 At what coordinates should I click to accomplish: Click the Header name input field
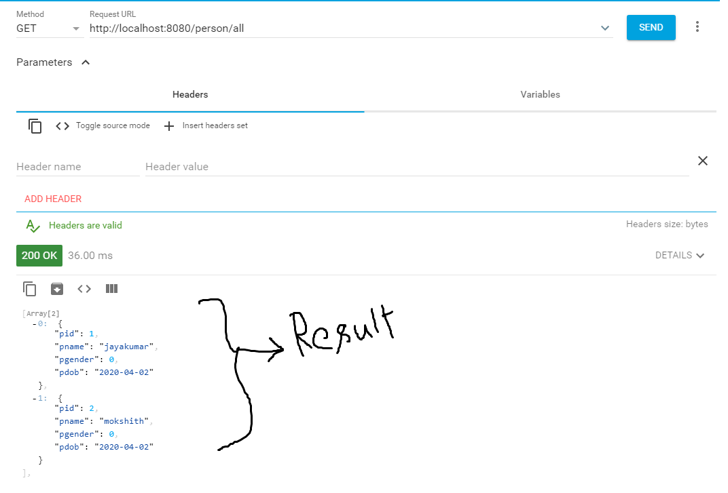(75, 166)
